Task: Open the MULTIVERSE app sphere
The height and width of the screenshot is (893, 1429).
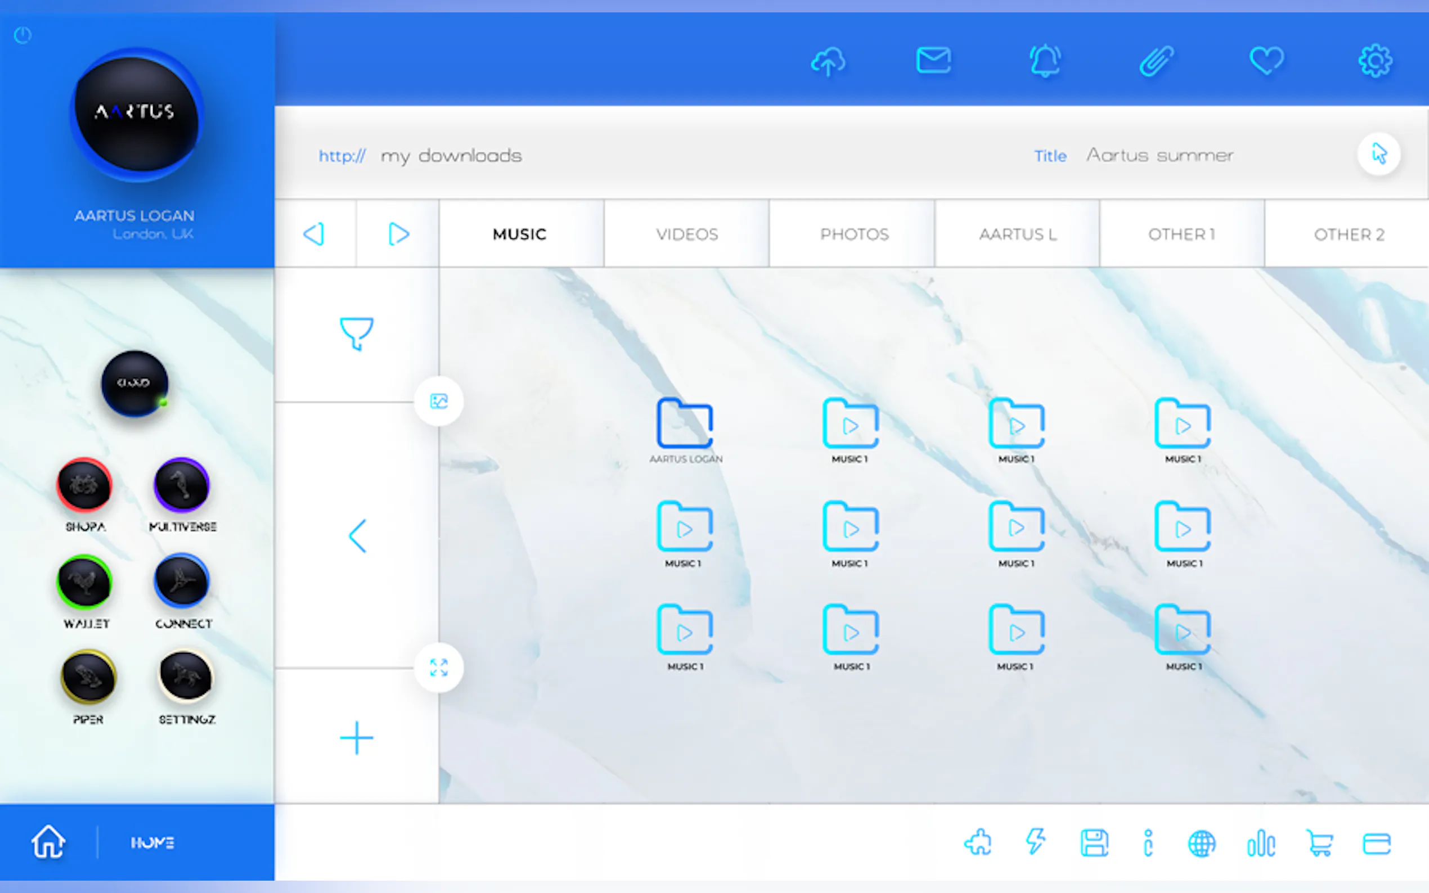Action: pyautogui.click(x=181, y=485)
